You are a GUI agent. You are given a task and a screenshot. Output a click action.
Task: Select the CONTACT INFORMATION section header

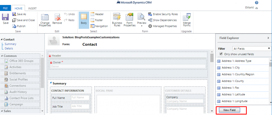coord(68,91)
